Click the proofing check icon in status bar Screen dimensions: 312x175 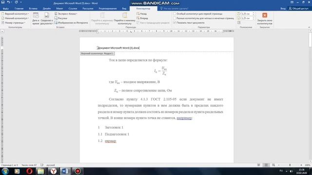pos(42,165)
